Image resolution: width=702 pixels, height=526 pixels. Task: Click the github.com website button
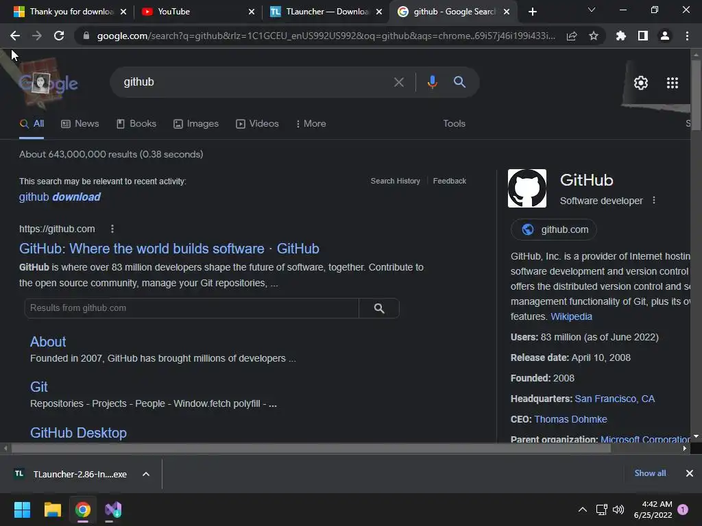[554, 229]
